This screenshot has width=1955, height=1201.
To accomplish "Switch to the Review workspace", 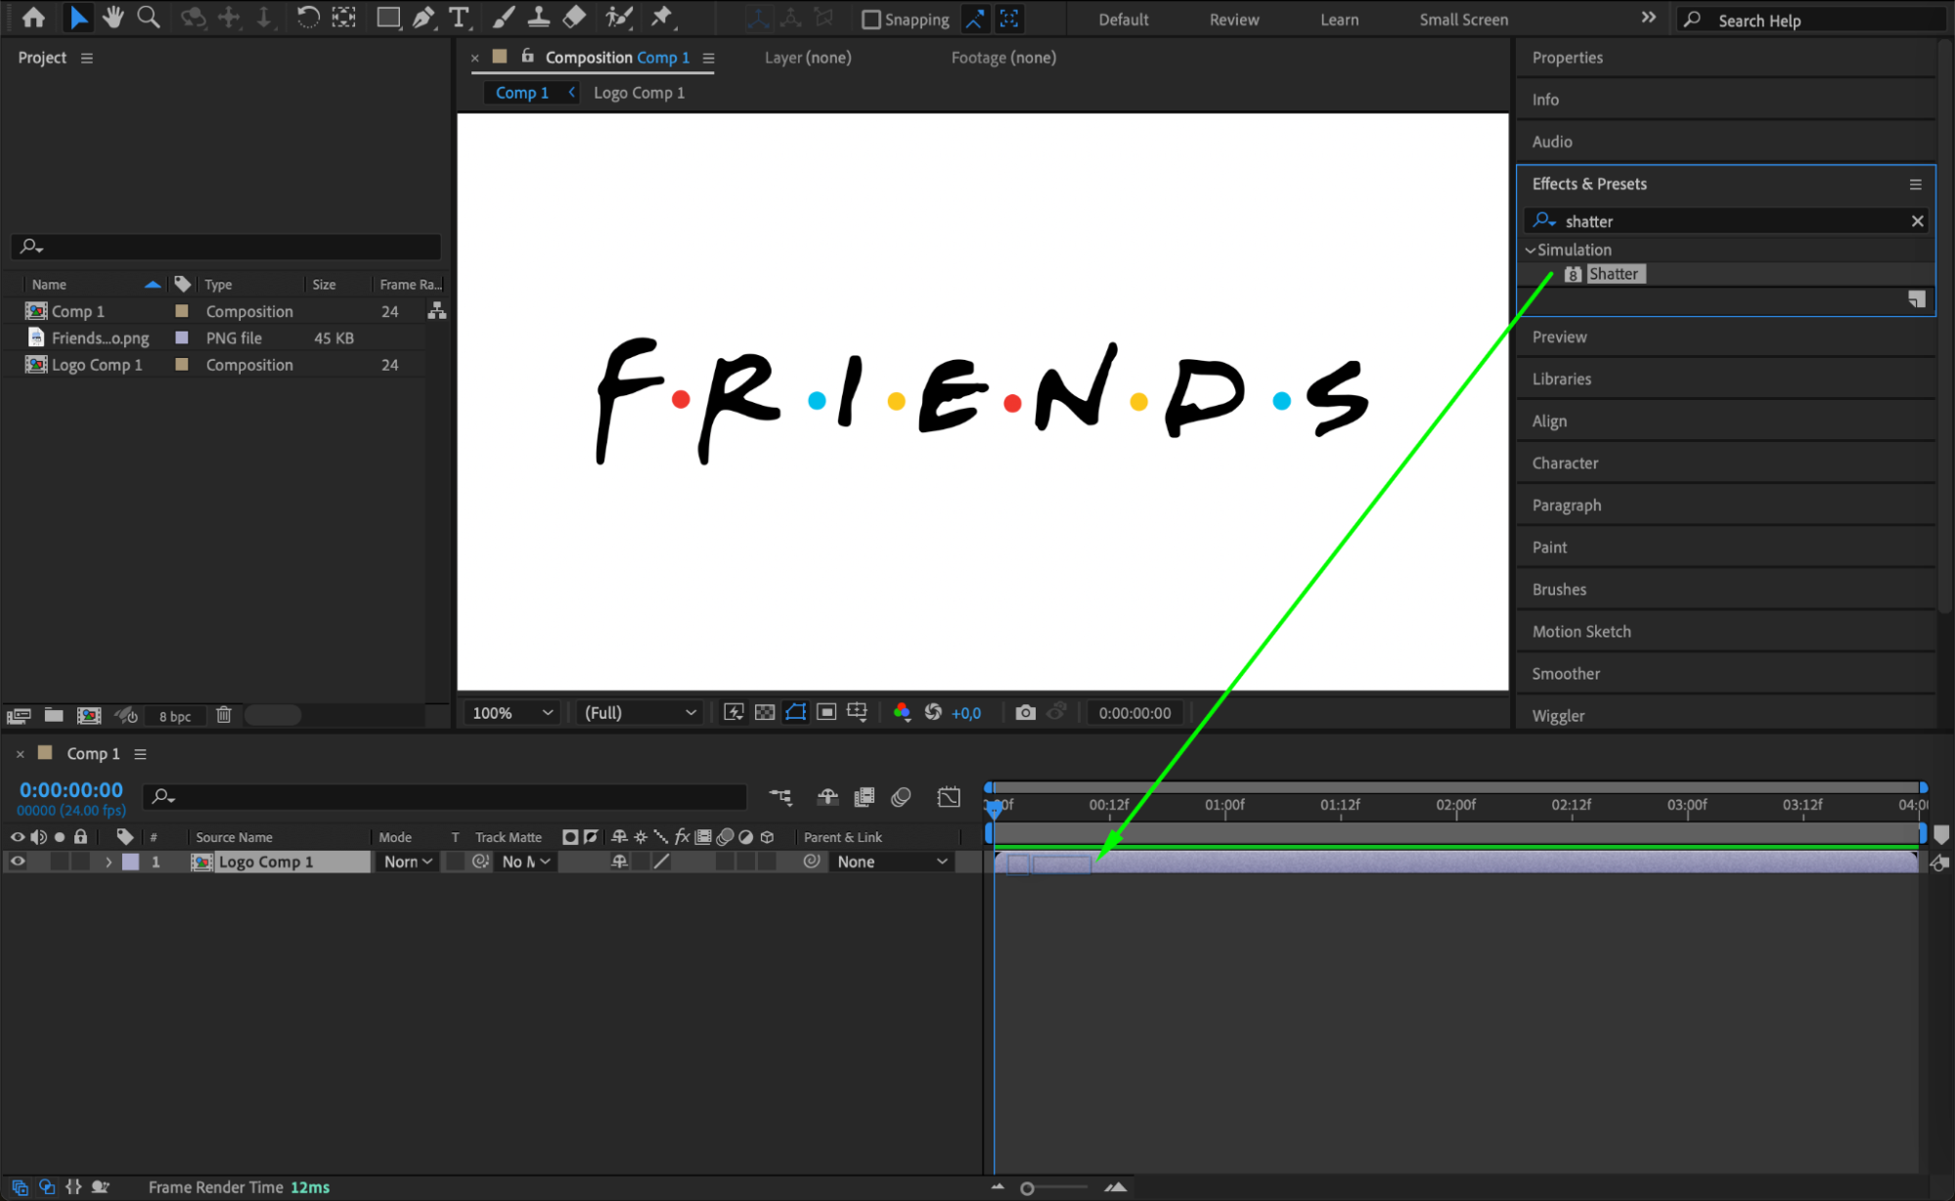I will click(x=1233, y=20).
